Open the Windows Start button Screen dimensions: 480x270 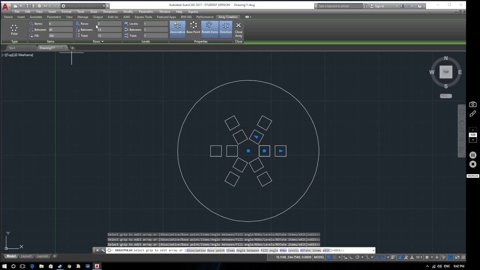[4, 266]
